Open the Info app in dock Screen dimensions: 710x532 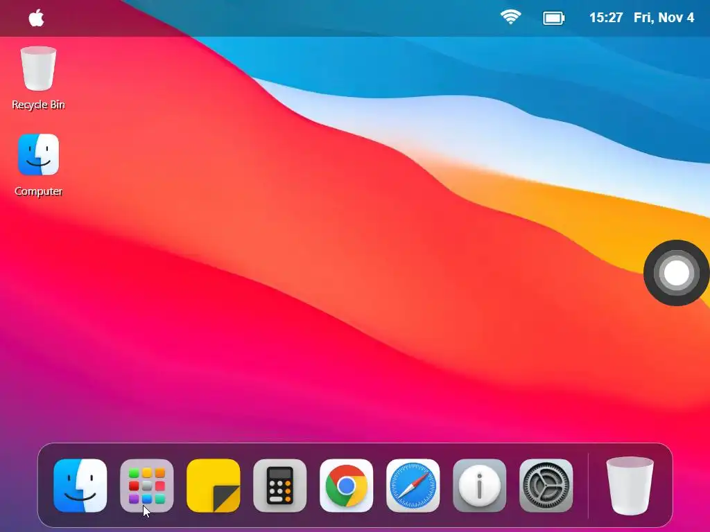[x=480, y=486]
